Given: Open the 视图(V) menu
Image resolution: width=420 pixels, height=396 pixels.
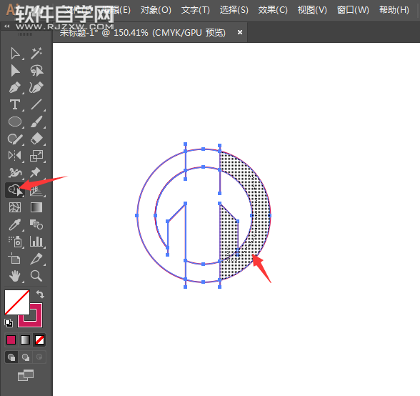Looking at the screenshot, I should pos(312,10).
